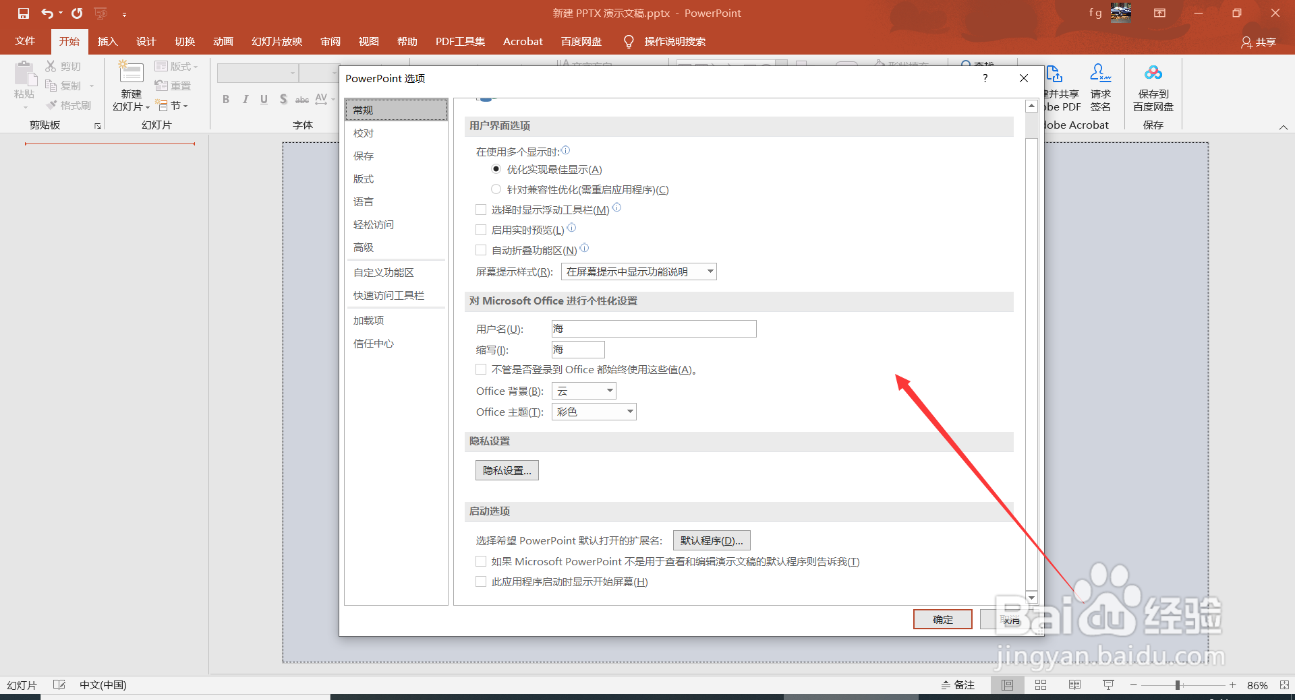Select Advanced (高级) options category
This screenshot has height=700, width=1295.
[396, 247]
